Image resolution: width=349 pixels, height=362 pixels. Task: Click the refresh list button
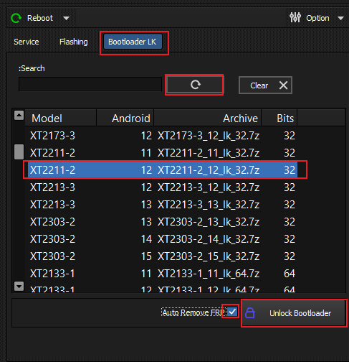(x=194, y=85)
